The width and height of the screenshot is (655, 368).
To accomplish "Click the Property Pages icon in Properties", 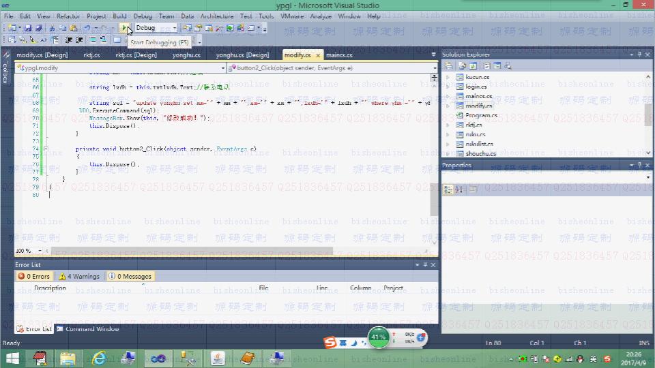I will click(x=473, y=189).
